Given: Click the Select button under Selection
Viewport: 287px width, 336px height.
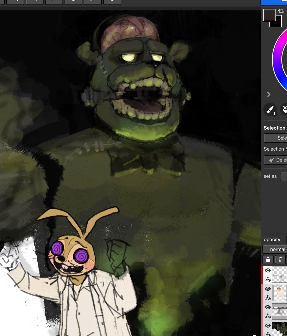Looking at the screenshot, I should click(276, 138).
